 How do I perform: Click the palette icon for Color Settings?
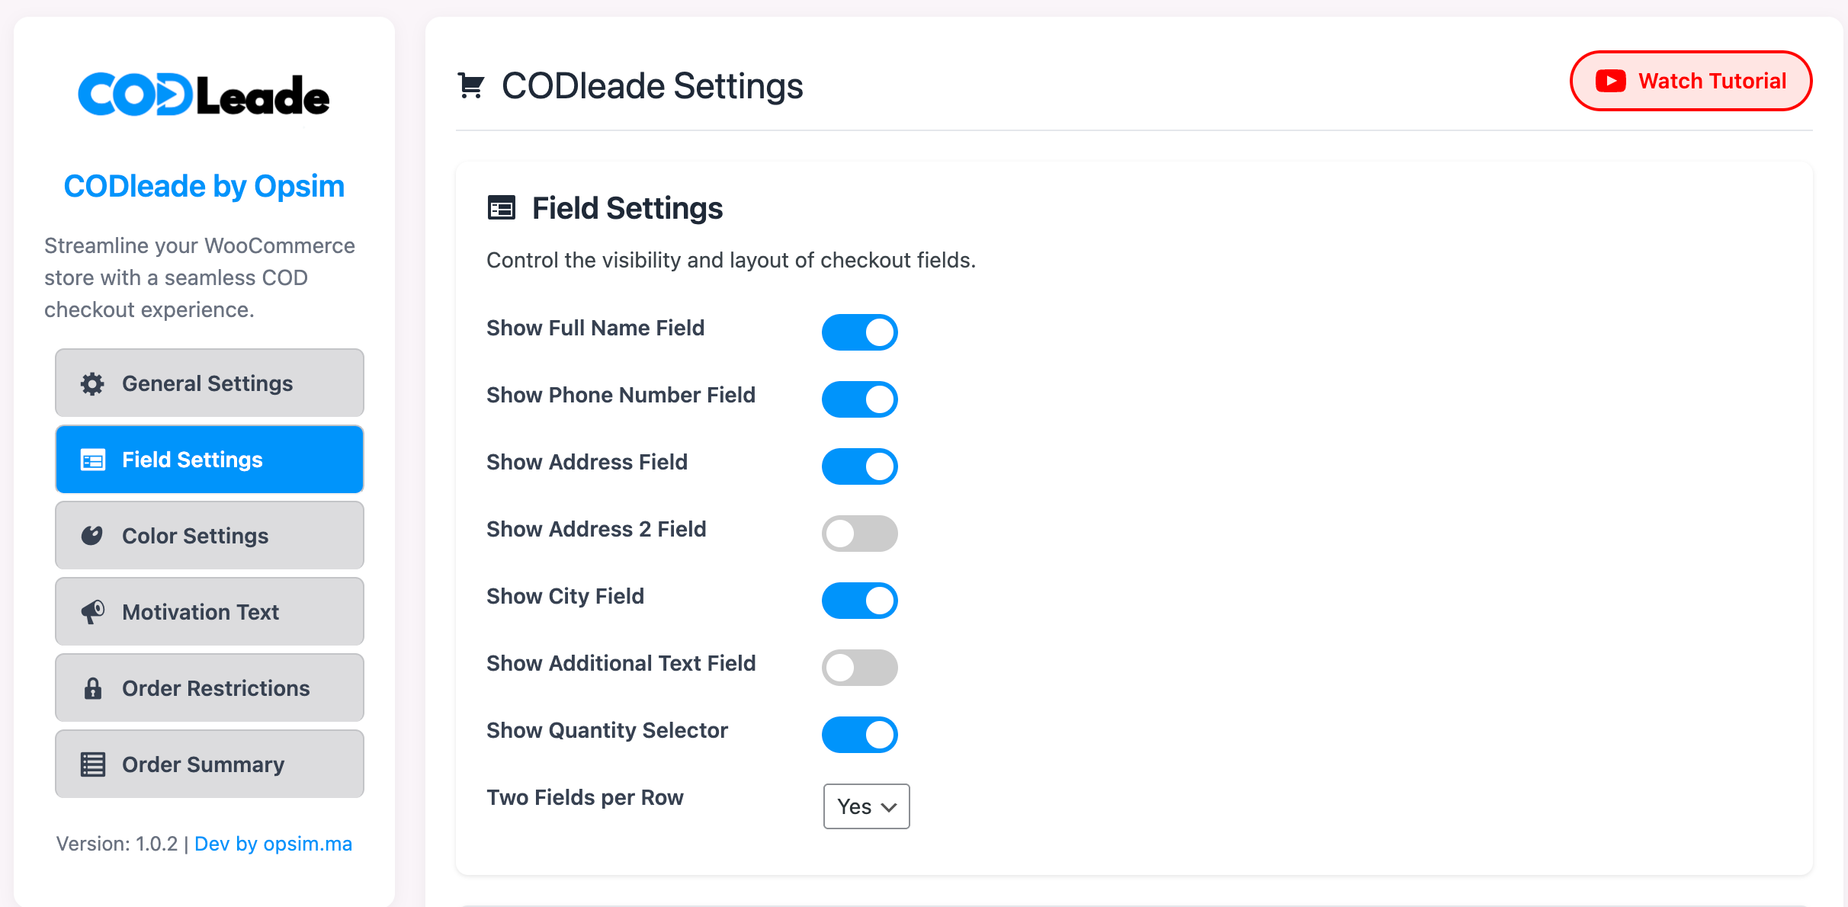point(92,536)
